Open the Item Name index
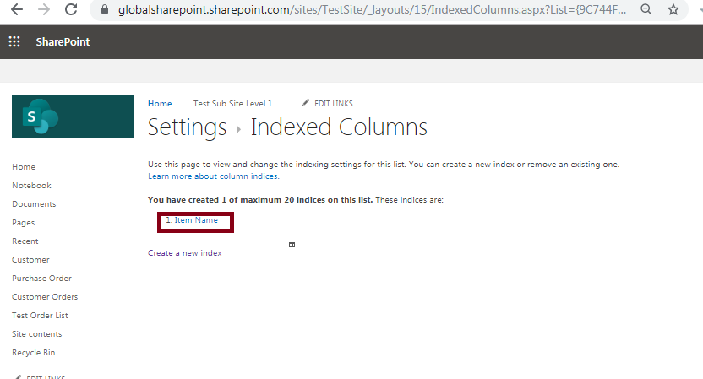Screen dimensions: 703x379 [x=196, y=220]
